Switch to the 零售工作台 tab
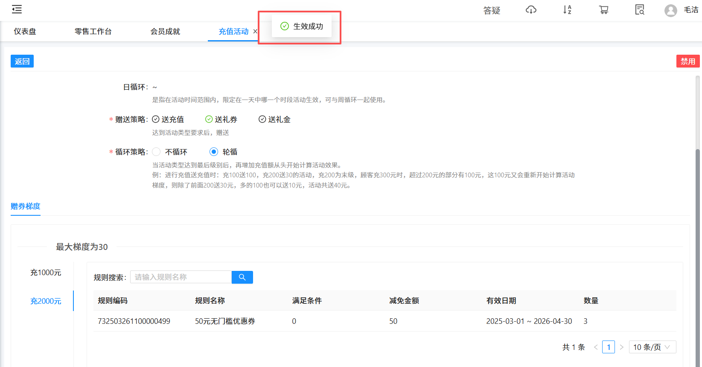Viewport: 702px width, 367px height. pyautogui.click(x=93, y=31)
